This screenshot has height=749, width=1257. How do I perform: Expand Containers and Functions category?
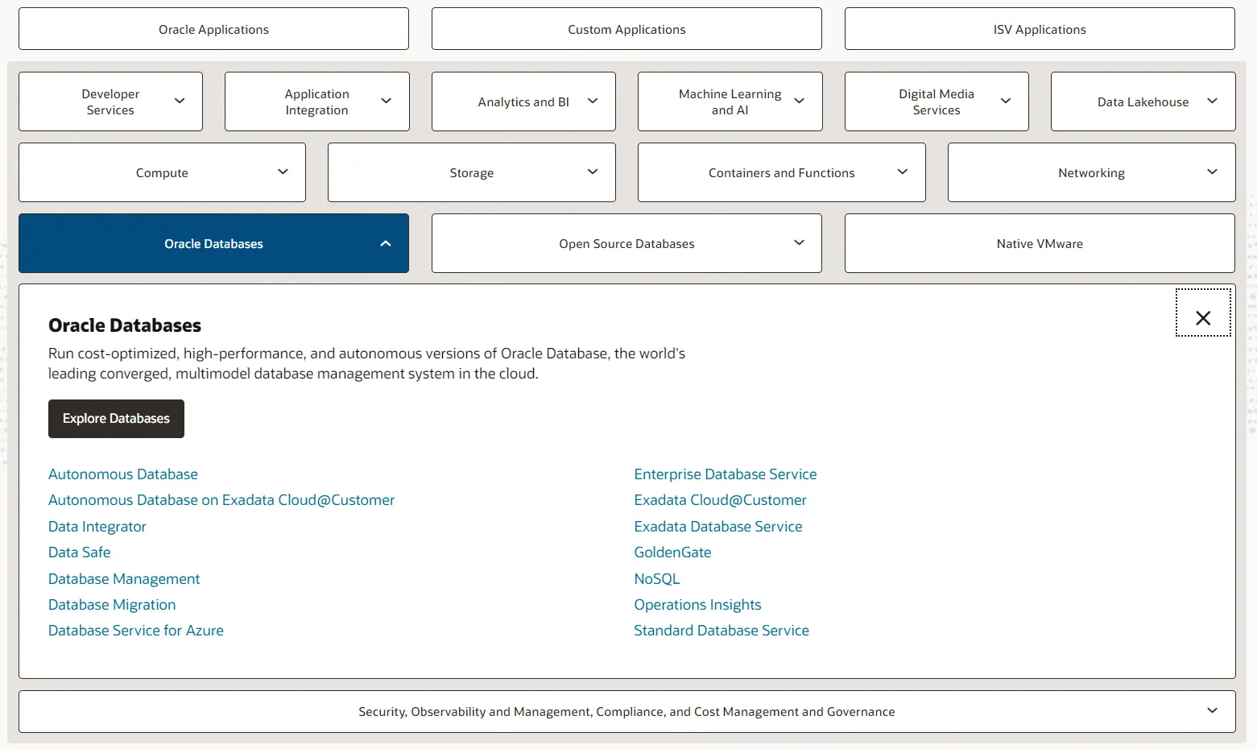[782, 172]
